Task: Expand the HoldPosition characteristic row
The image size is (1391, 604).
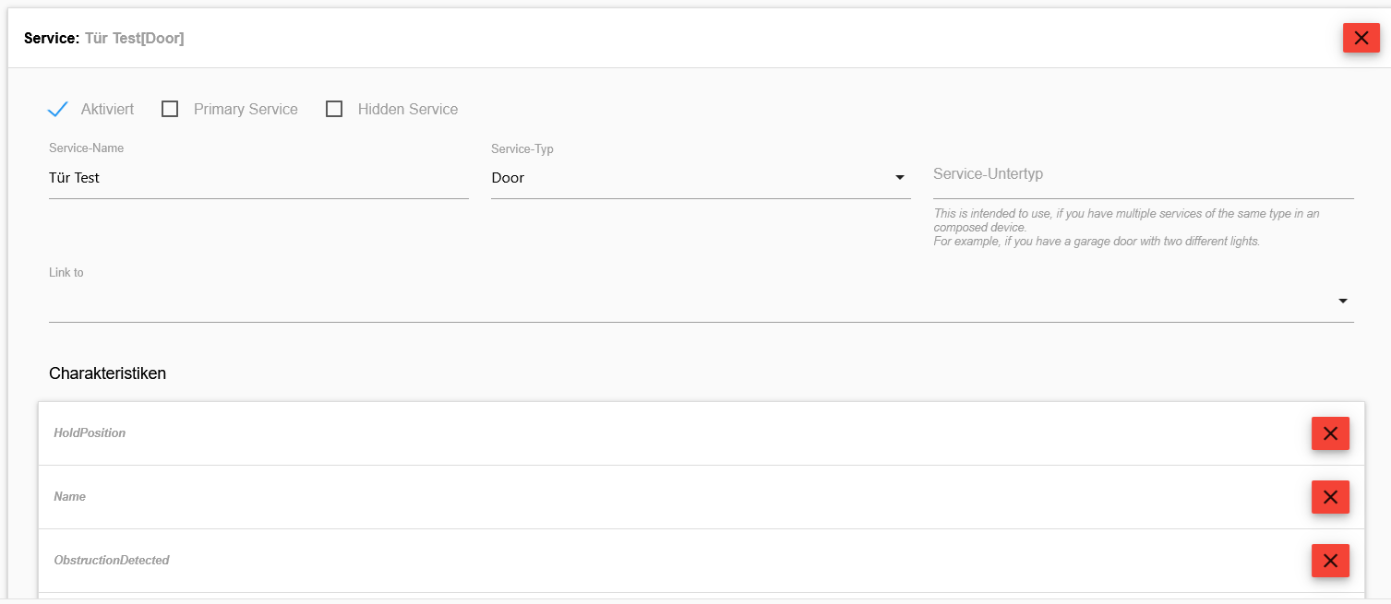Action: [x=646, y=433]
